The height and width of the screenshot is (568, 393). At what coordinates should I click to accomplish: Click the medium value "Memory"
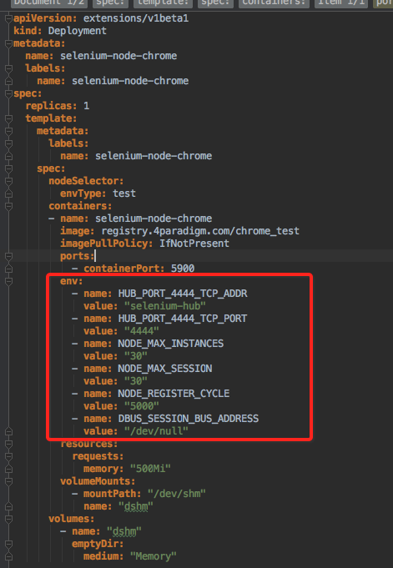(154, 556)
